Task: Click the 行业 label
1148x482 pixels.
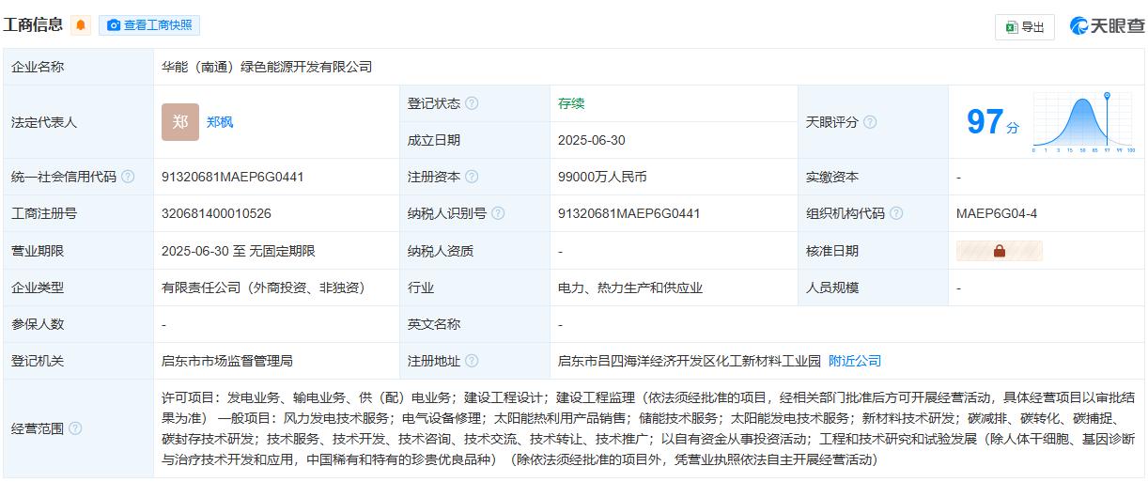Action: pos(421,288)
